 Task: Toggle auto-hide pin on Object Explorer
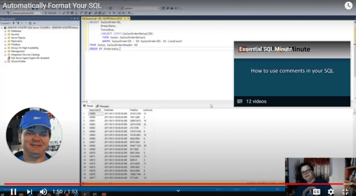pos(74,19)
